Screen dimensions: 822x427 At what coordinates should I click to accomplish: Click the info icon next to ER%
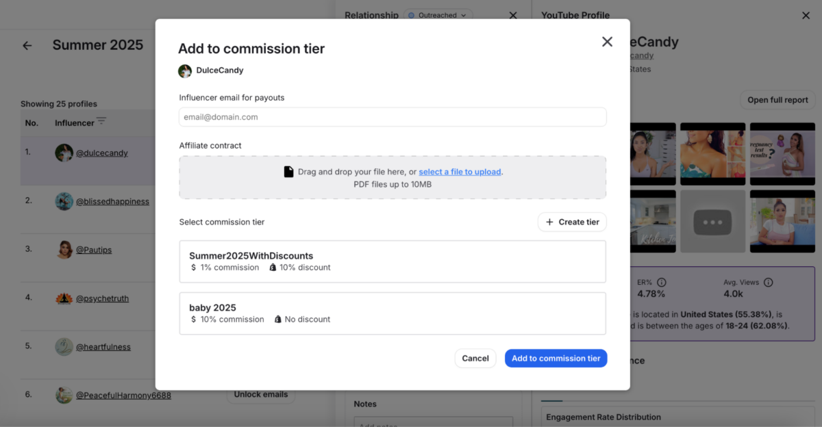click(x=660, y=281)
